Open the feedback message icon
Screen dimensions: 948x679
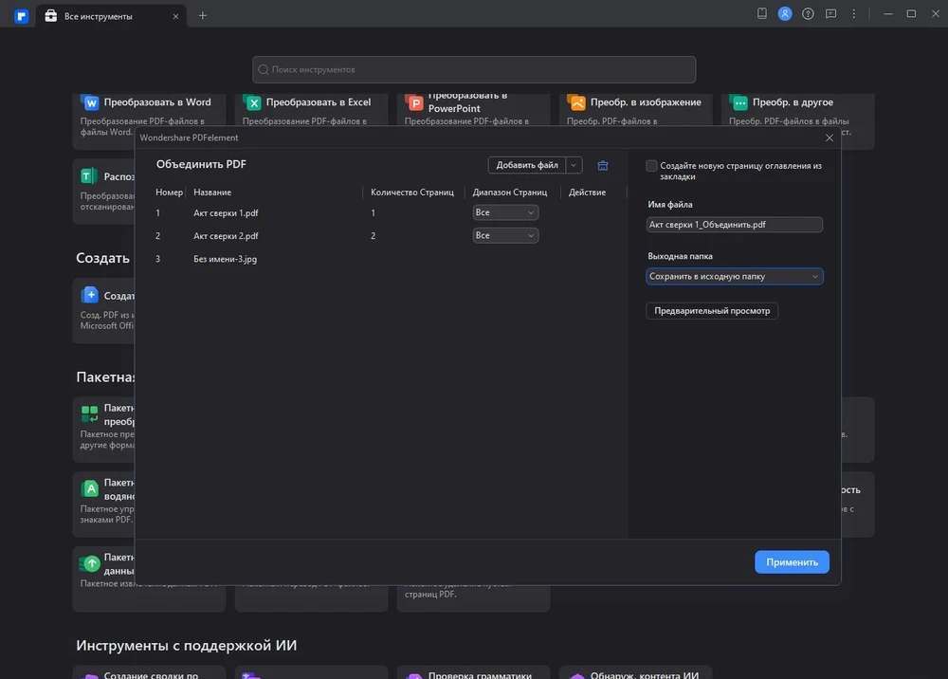(x=830, y=14)
